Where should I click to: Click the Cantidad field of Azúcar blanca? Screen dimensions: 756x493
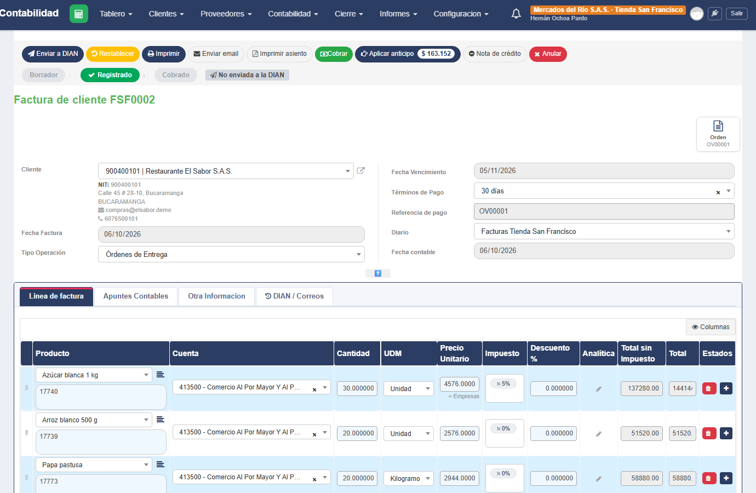tap(357, 388)
